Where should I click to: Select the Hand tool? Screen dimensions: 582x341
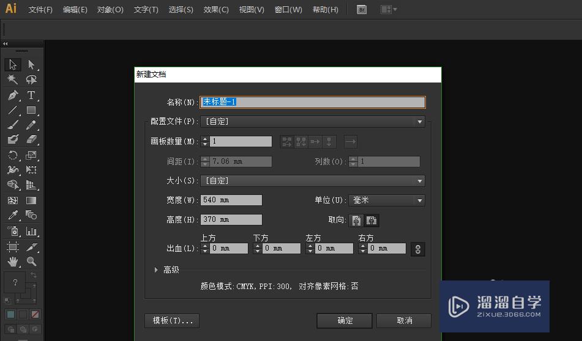pyautogui.click(x=13, y=262)
